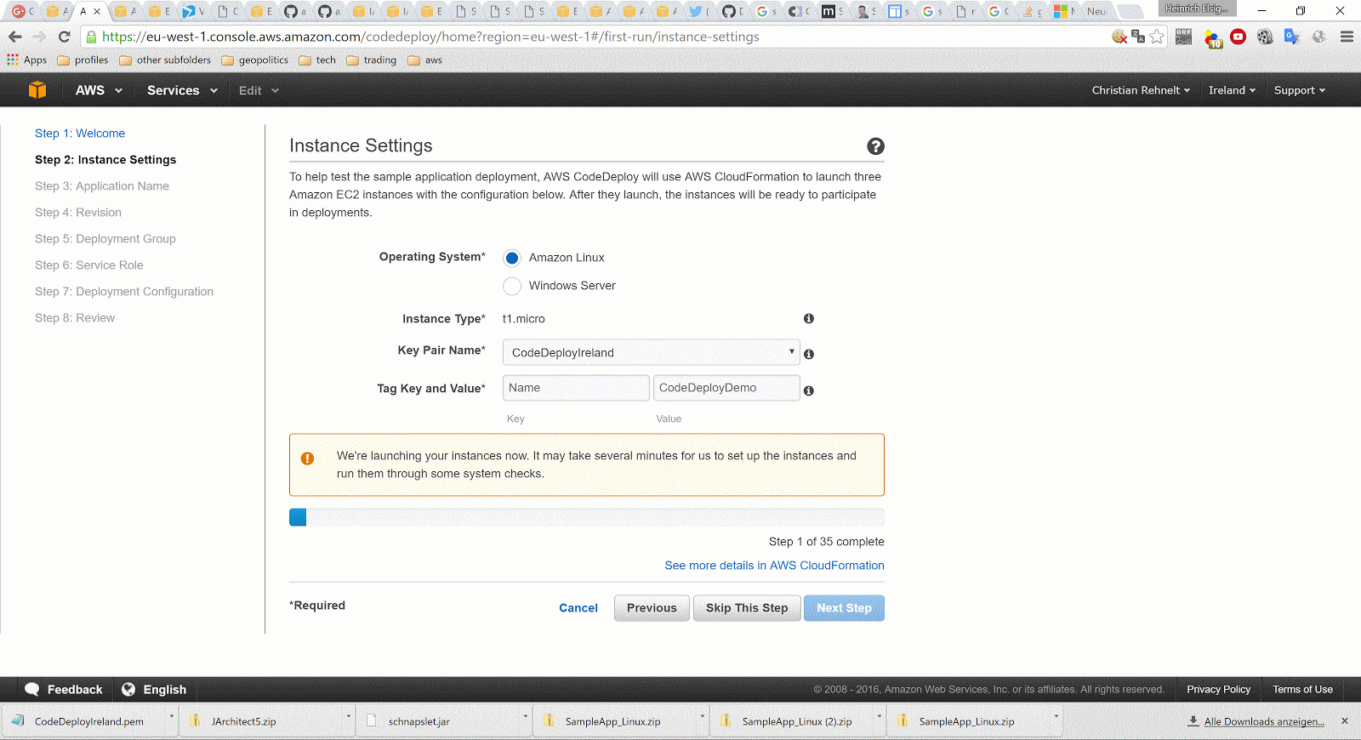Click the Feedback speech bubble icon
The image size is (1361, 740).
click(32, 690)
